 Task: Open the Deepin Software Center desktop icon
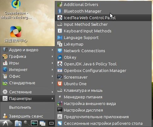[16, 32]
